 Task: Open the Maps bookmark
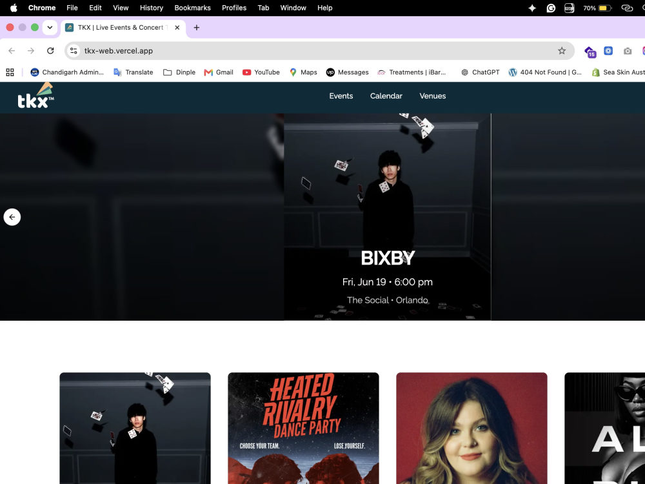pyautogui.click(x=303, y=72)
